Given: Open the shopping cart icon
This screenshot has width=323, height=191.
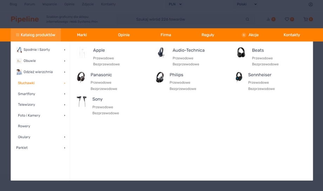Looking at the screenshot, I should click(x=305, y=19).
